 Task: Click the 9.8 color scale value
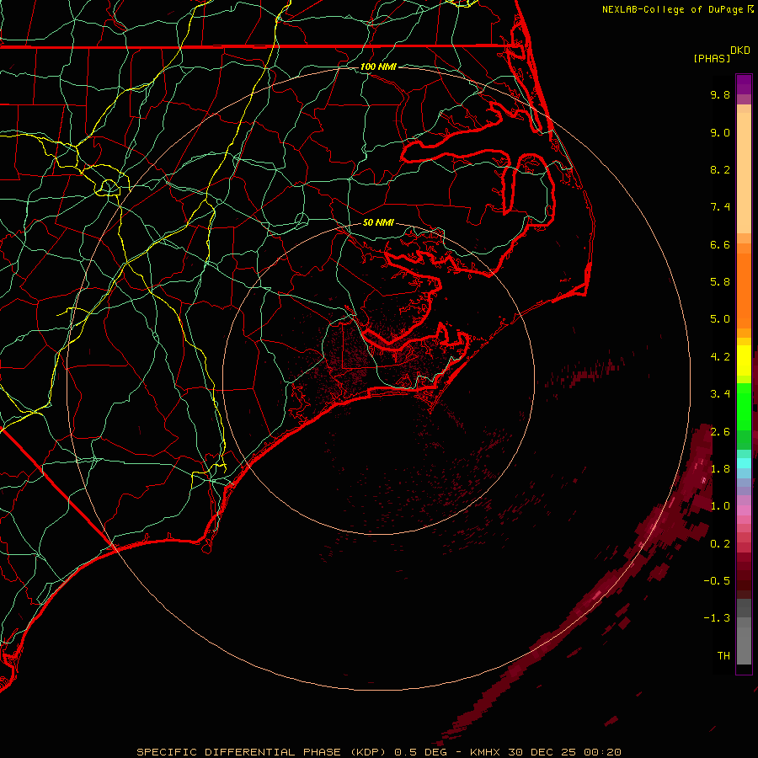720,94
